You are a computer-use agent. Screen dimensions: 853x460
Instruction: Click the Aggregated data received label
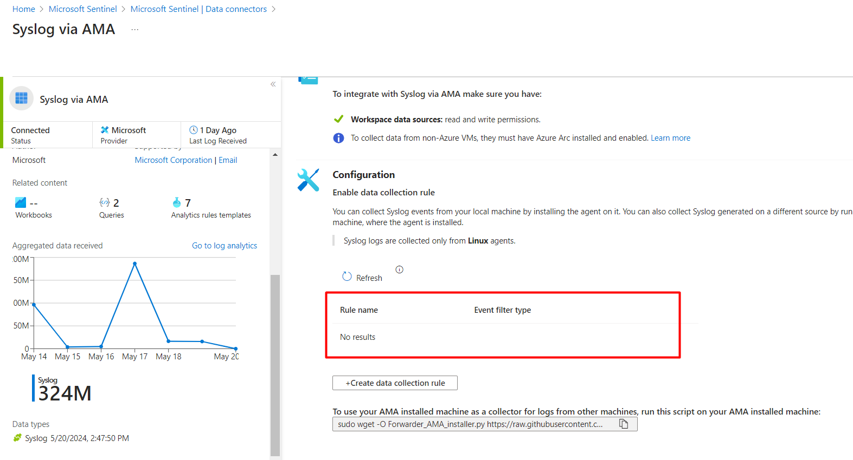click(x=57, y=246)
